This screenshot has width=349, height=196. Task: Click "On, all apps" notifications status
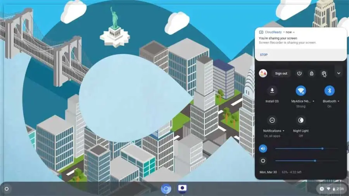click(272, 136)
